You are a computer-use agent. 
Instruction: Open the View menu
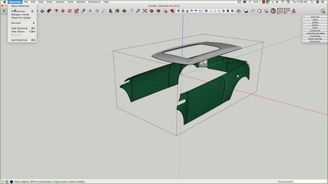click(41, 2)
